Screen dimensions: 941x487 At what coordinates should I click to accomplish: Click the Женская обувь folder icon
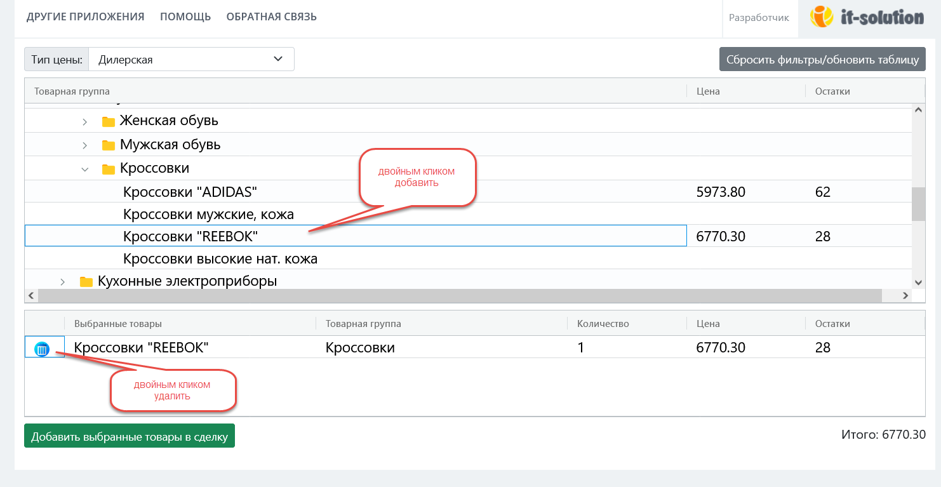tap(109, 121)
